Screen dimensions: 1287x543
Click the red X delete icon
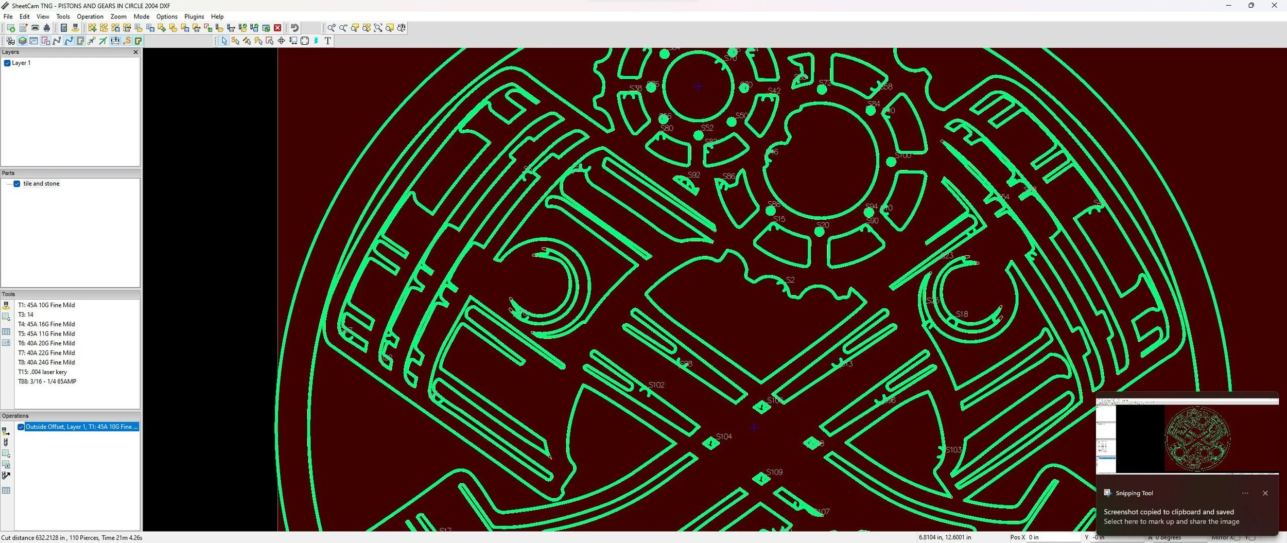(277, 28)
